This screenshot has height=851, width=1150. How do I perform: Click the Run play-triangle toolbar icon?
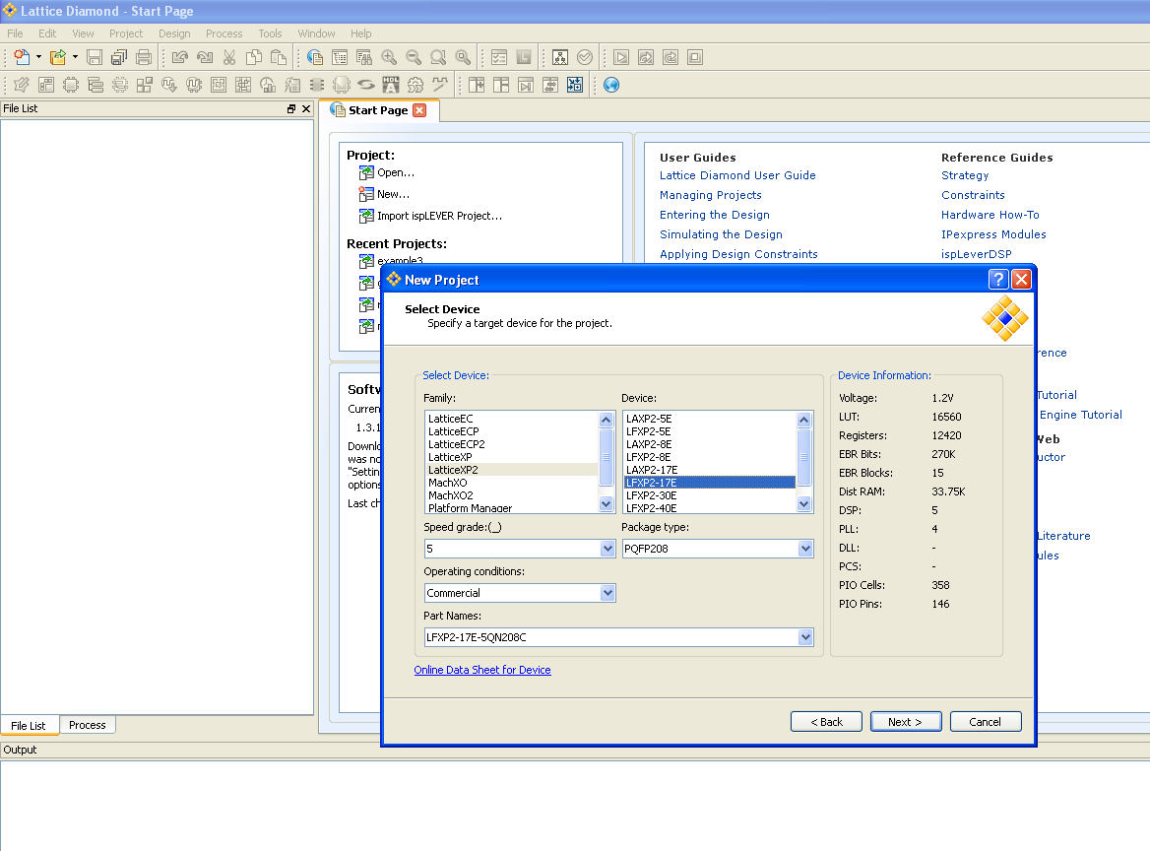[x=621, y=57]
